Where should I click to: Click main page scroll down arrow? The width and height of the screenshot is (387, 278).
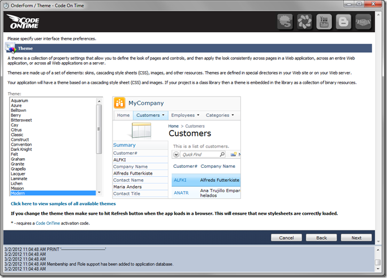coord(379,242)
